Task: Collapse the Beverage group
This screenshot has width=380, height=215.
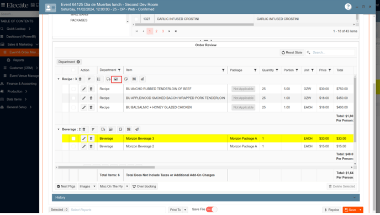Action: pyautogui.click(x=59, y=130)
